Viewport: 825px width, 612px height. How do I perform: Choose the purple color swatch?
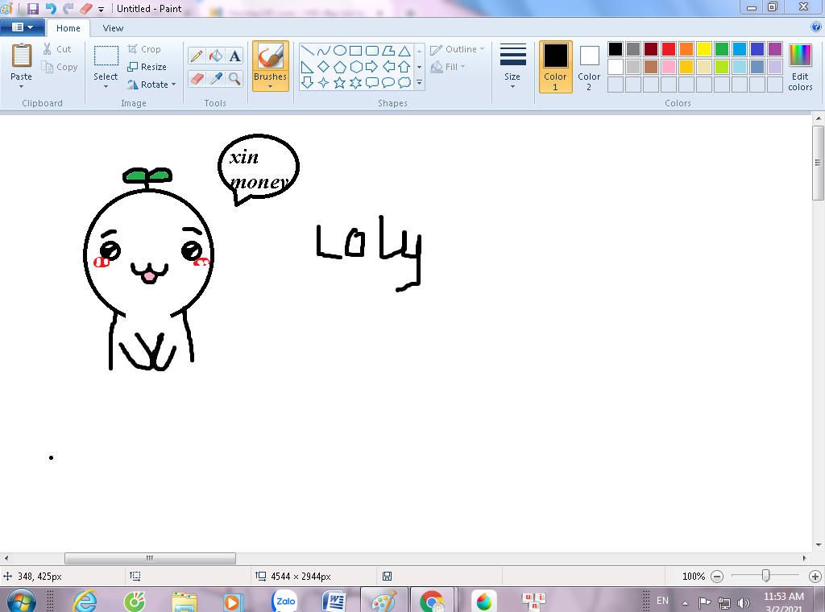775,49
